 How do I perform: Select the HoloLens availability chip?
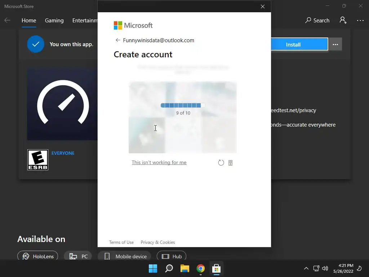point(37,256)
